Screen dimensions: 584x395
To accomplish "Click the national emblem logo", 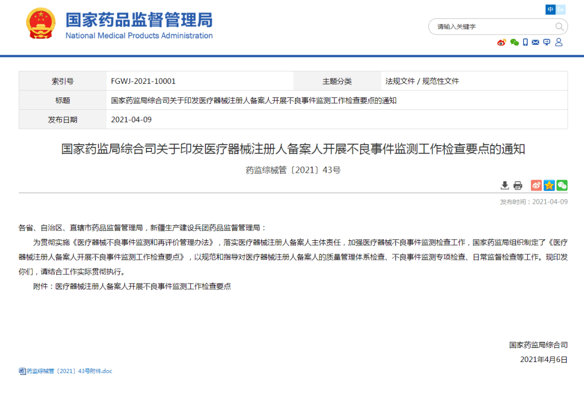I will (x=41, y=23).
